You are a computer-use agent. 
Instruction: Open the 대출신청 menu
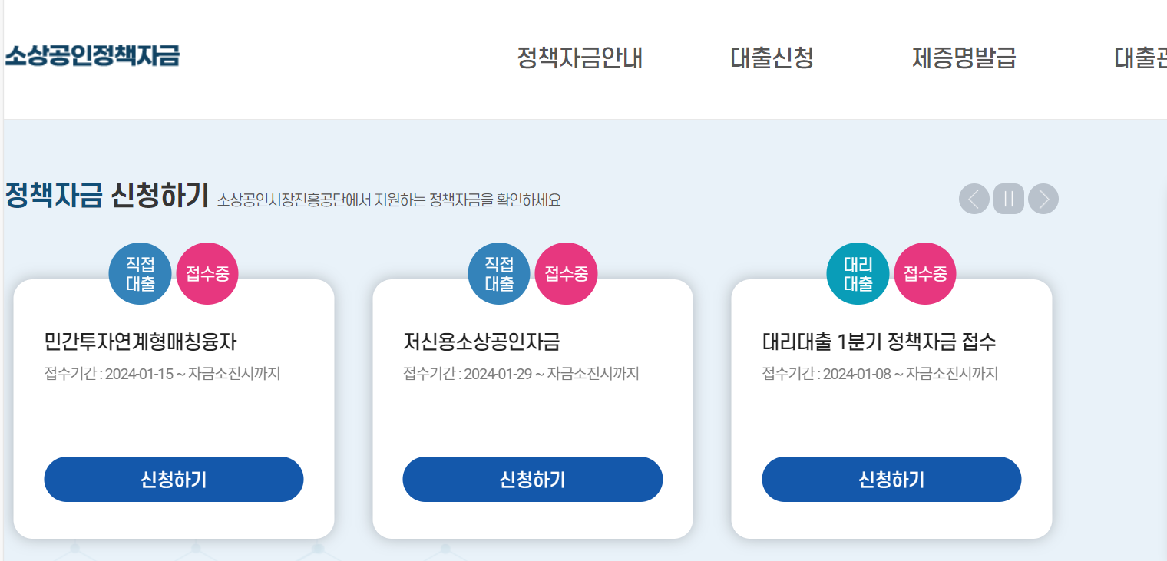[x=772, y=58]
